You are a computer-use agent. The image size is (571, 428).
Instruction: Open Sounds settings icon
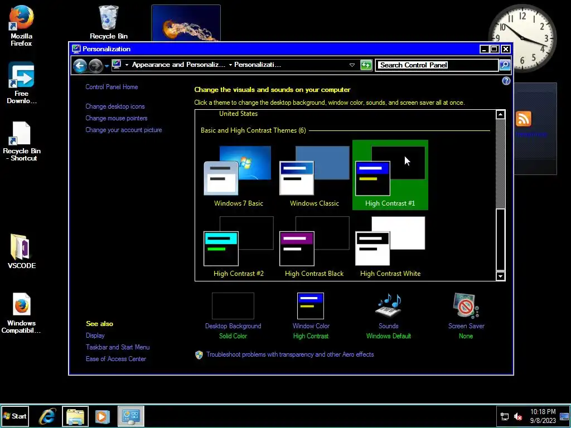click(389, 316)
